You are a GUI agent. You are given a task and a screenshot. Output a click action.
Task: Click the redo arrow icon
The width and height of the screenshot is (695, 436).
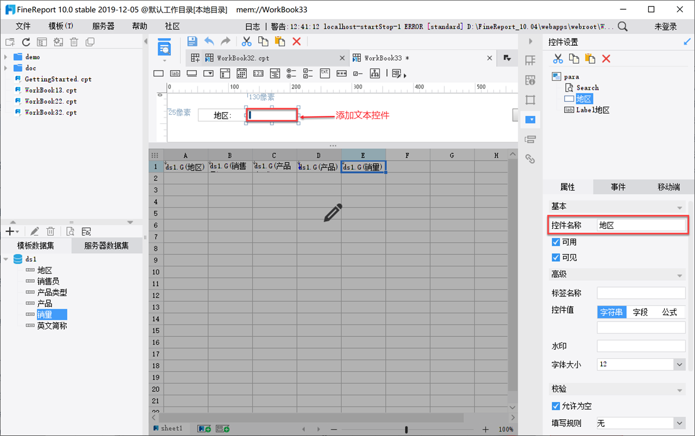(225, 42)
